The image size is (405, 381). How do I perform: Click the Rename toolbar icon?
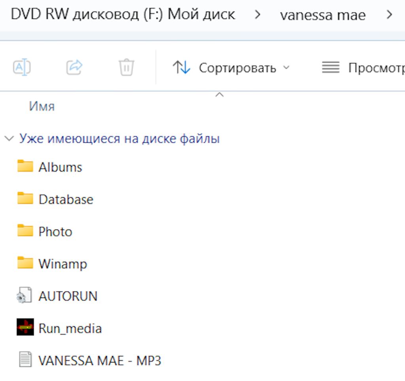22,67
